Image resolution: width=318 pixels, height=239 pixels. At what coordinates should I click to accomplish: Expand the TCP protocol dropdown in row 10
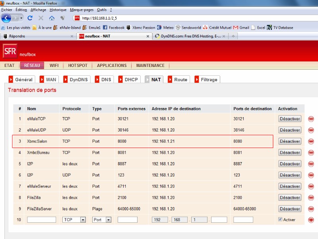point(83,220)
